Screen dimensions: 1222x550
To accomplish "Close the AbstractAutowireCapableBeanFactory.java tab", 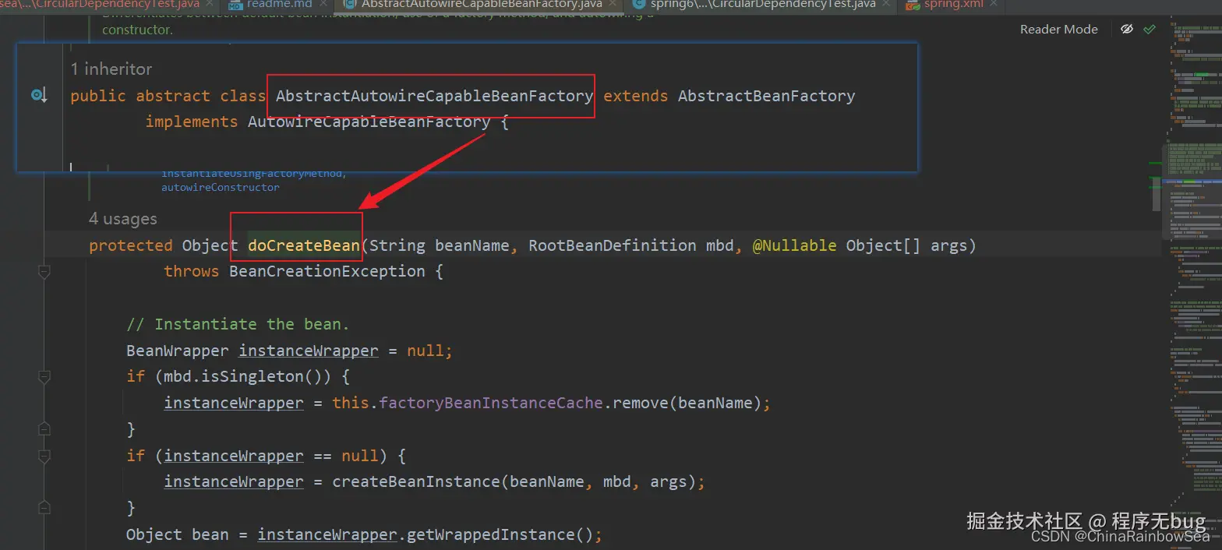I will click(614, 5).
